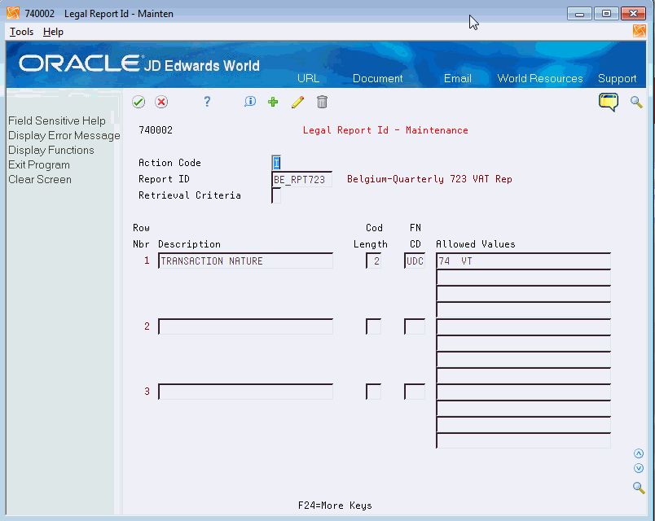Click the Retrieval Criteria input field

pyautogui.click(x=276, y=195)
